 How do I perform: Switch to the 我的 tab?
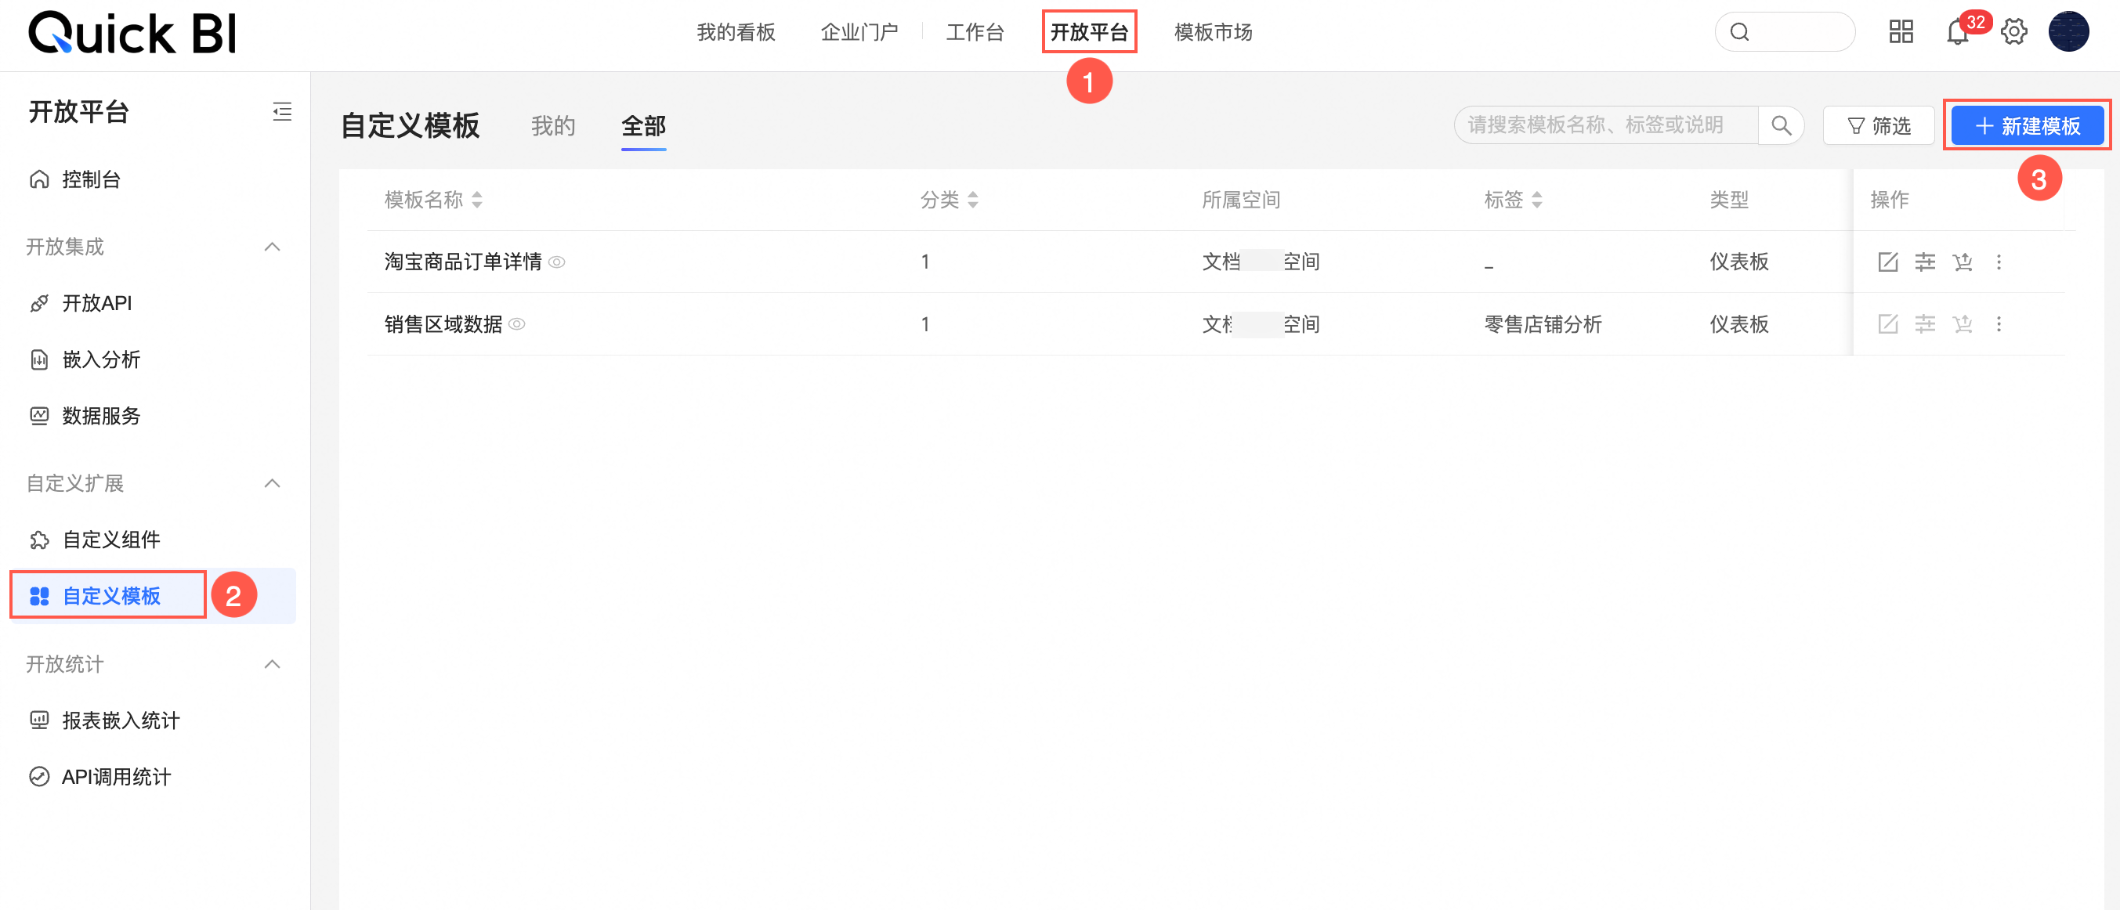[x=552, y=126]
